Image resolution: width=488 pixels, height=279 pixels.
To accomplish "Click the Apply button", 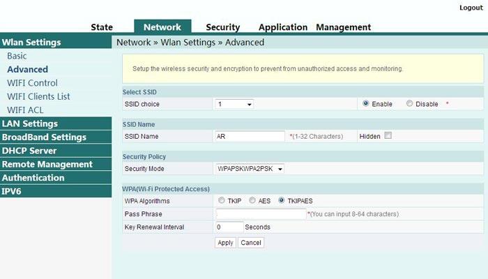I will [x=225, y=243].
